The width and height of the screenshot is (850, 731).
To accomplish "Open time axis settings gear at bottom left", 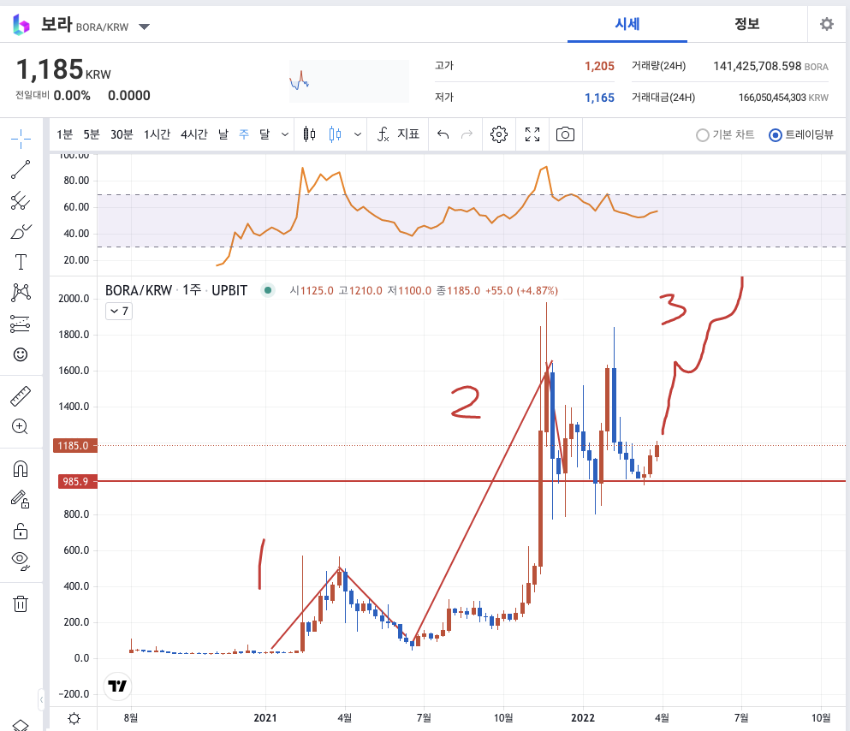I will tap(74, 718).
